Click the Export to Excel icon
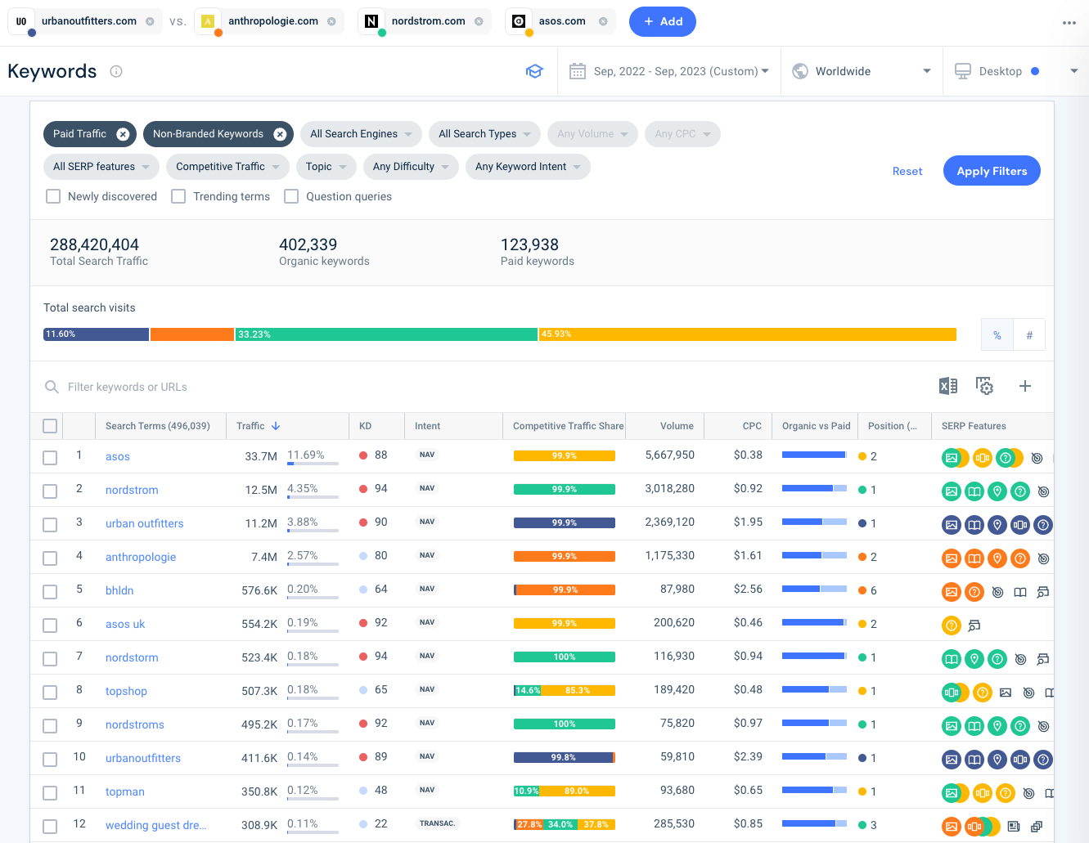The width and height of the screenshot is (1089, 843). [x=947, y=386]
